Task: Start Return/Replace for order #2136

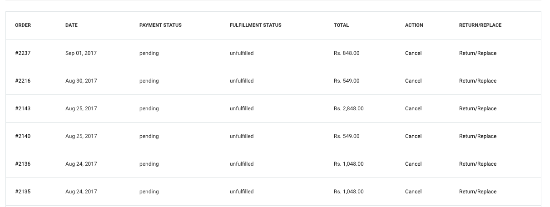Action: coord(478,164)
